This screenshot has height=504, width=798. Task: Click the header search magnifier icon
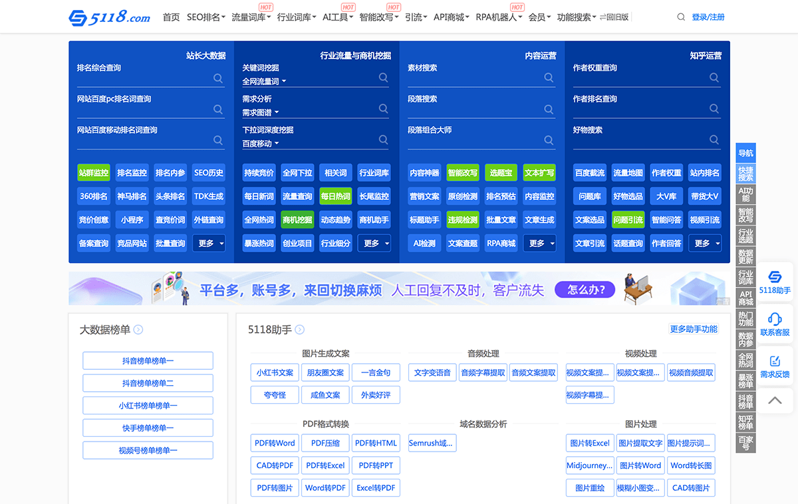680,17
